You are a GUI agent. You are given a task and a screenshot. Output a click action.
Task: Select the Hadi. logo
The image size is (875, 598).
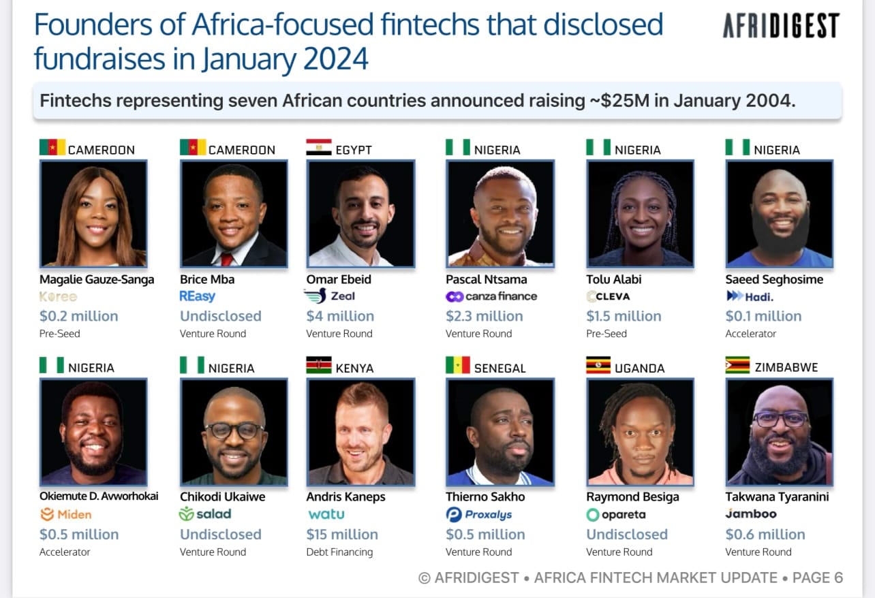(x=750, y=296)
